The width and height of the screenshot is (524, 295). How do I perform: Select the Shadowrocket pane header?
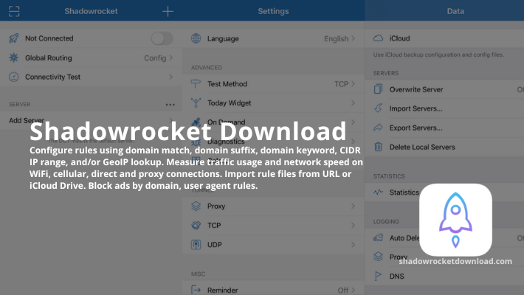(91, 11)
